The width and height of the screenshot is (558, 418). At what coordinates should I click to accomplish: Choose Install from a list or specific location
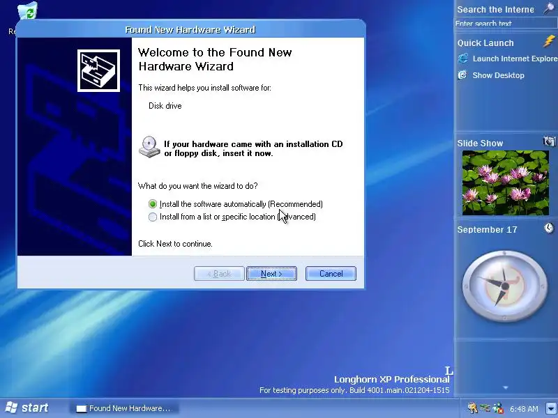(153, 217)
